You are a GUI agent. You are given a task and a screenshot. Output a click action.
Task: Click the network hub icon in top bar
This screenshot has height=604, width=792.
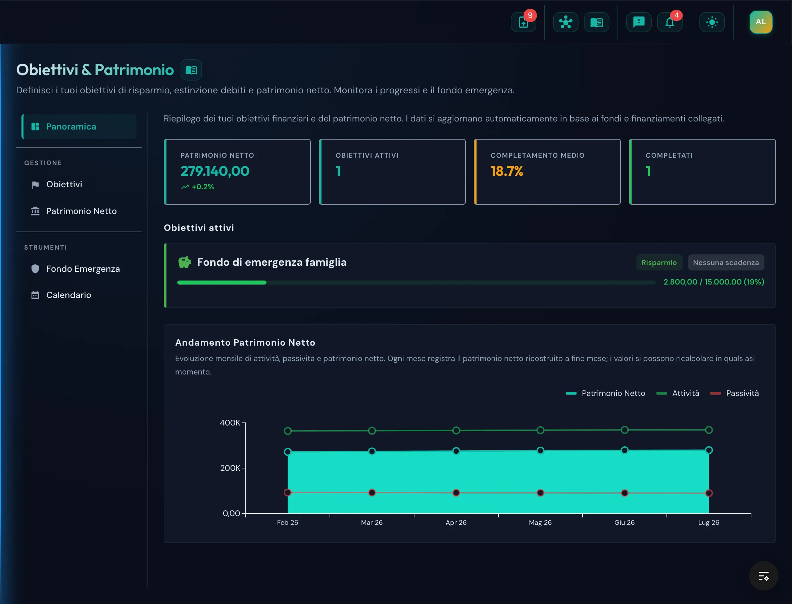point(565,22)
